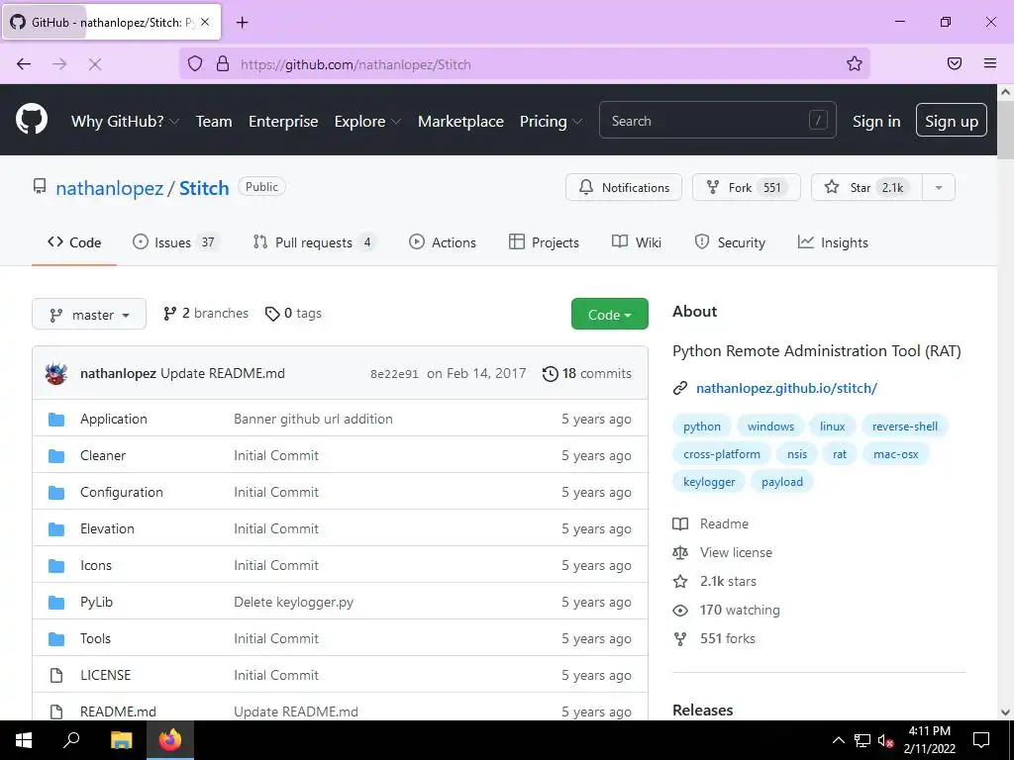The height and width of the screenshot is (760, 1014).
Task: Show hidden system tray icons
Action: pos(838,740)
